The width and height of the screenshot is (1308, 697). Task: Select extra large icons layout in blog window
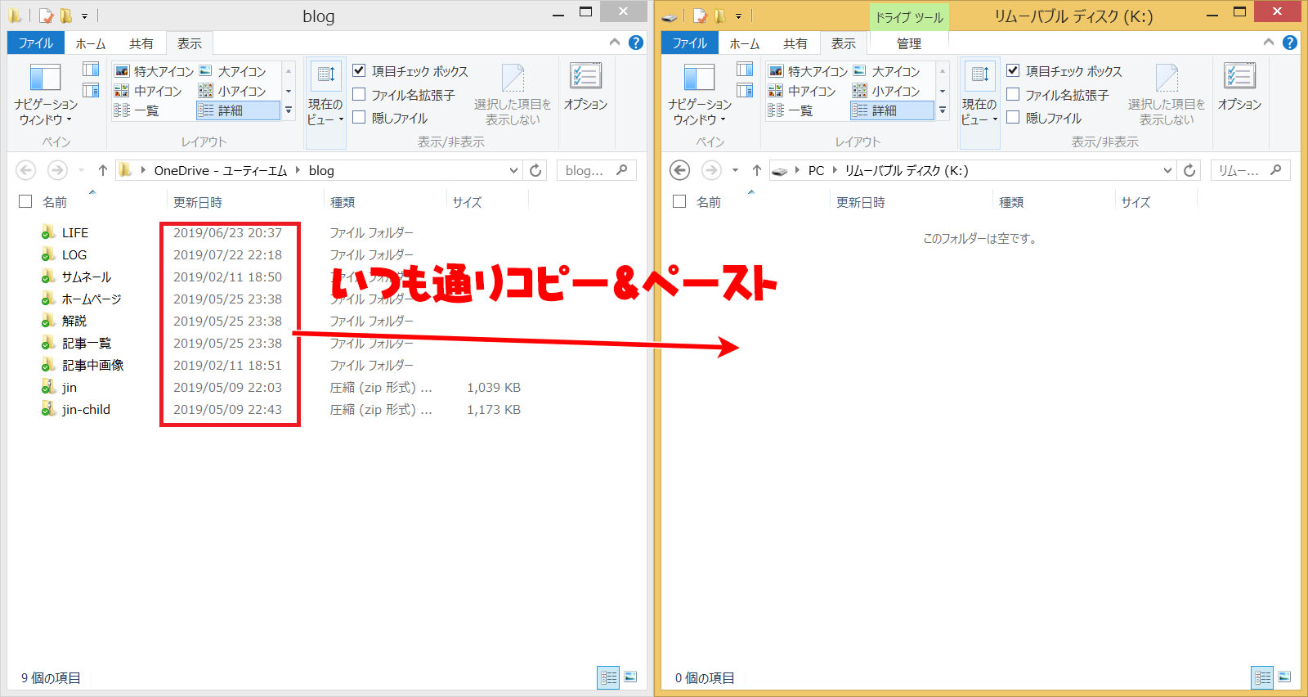[154, 71]
